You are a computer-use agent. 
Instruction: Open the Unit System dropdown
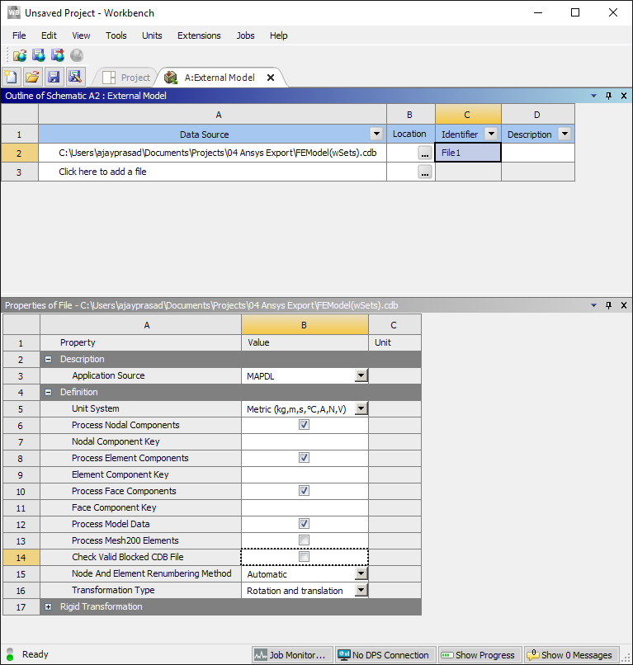pos(361,408)
